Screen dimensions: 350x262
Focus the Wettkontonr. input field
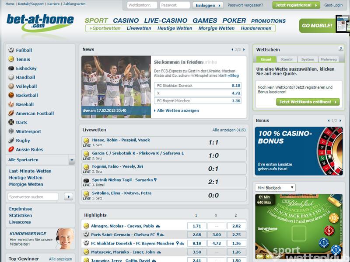pos(142,5)
